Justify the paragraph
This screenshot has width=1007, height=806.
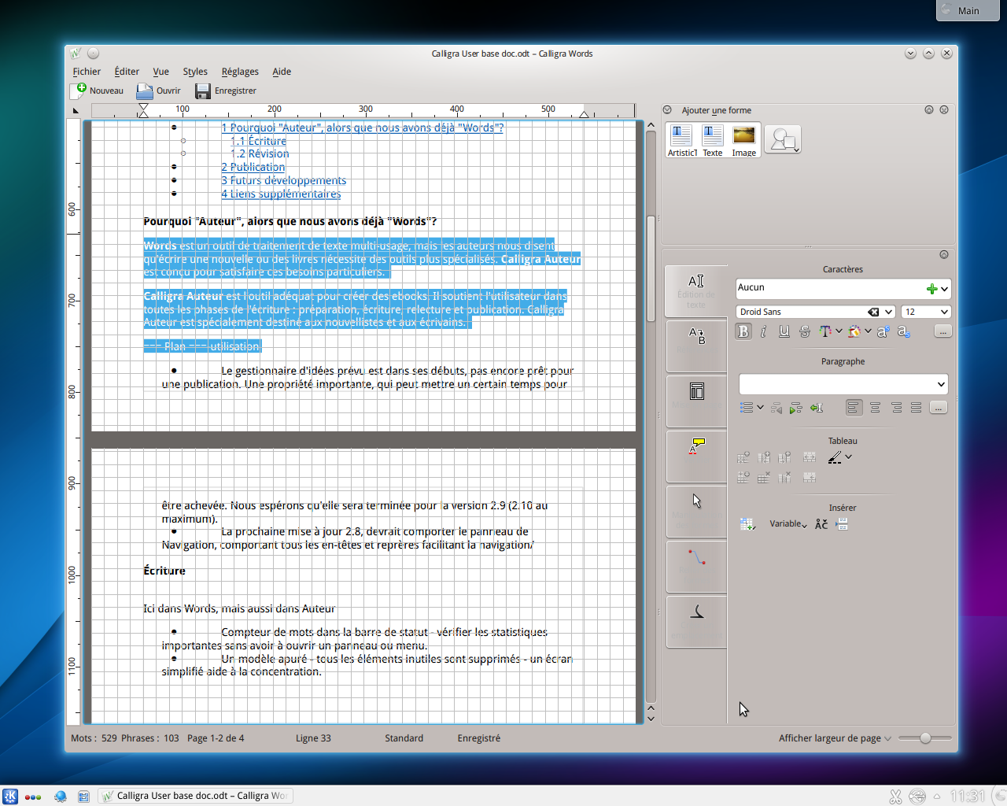pos(916,408)
